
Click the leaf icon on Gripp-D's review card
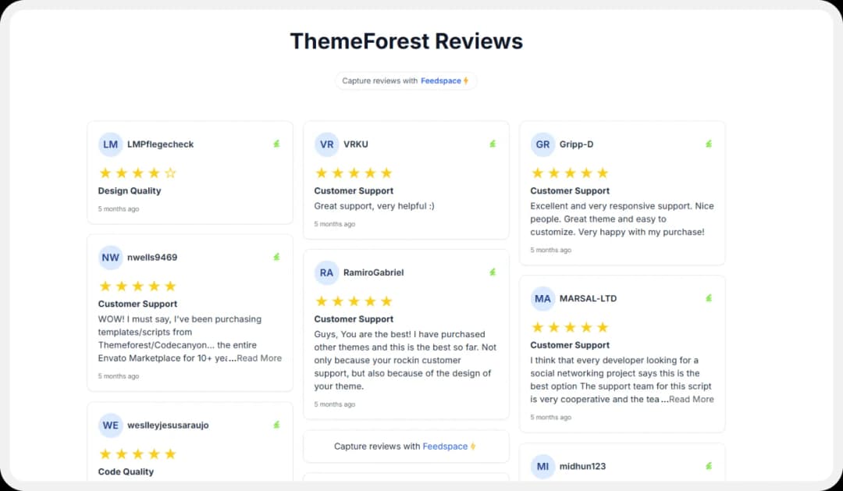click(x=709, y=144)
